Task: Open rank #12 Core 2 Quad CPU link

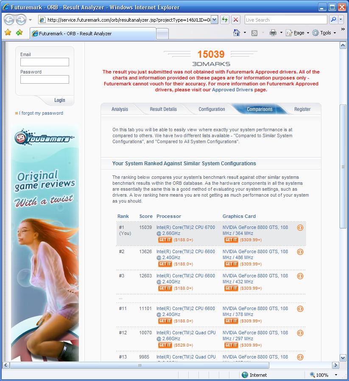Action: pyautogui.click(x=186, y=336)
